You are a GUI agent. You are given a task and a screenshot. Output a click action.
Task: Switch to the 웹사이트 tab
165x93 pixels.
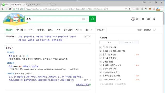(41, 30)
